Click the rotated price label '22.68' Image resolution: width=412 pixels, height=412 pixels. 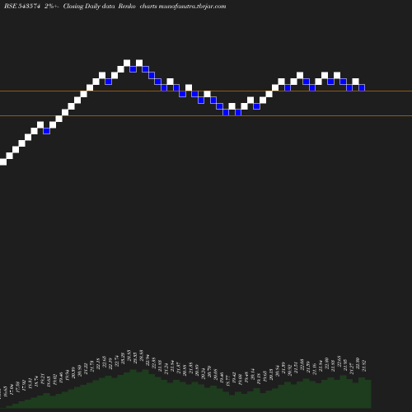(302, 364)
